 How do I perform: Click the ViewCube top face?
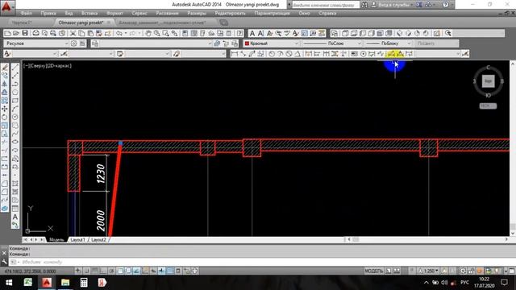[x=488, y=81]
